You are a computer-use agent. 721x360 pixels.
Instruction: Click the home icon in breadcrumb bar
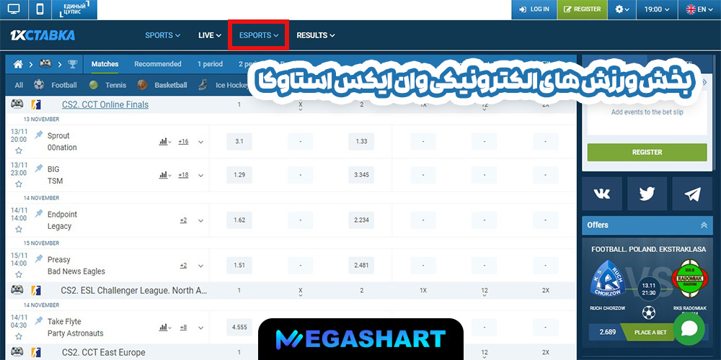tap(19, 64)
